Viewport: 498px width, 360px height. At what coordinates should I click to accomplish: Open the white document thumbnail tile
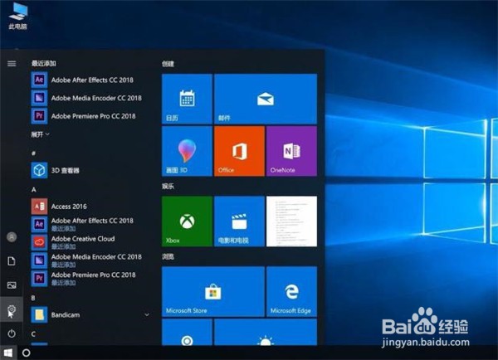(x=291, y=221)
